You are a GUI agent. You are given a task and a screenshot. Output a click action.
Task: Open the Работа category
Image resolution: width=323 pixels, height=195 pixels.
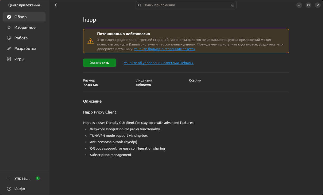click(24, 38)
